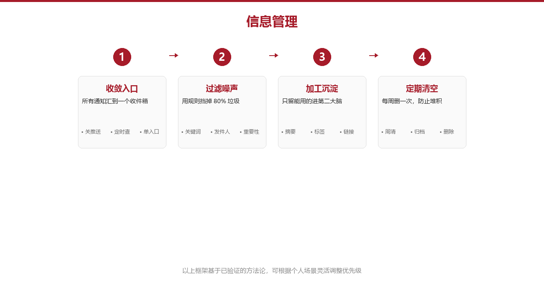Click the arrow between steps 1 and 2
Viewport: 544px width, 288px height.
pyautogui.click(x=174, y=55)
